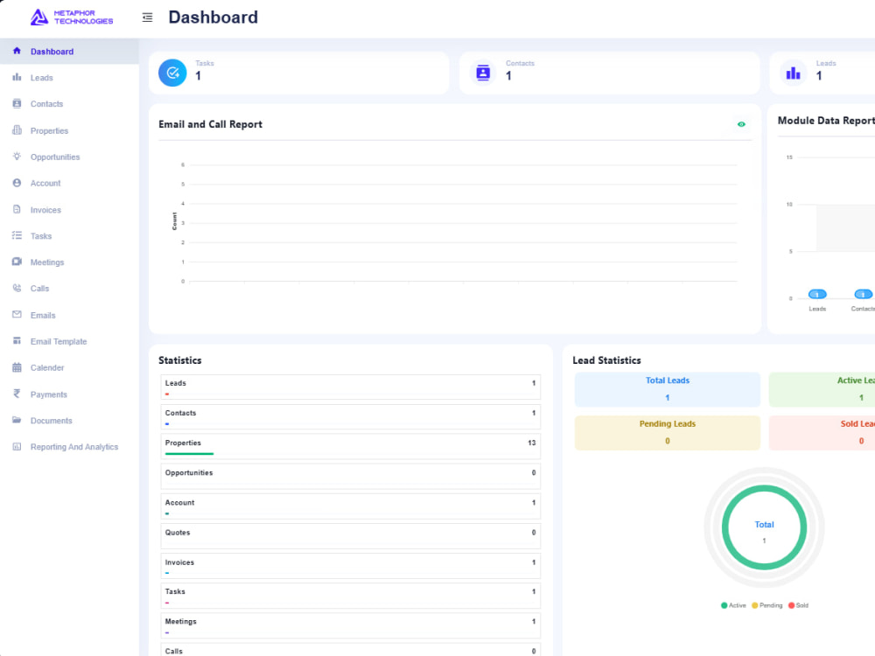This screenshot has height=656, width=875.
Task: Click the Dashboard home icon in sidebar
Action: (17, 51)
